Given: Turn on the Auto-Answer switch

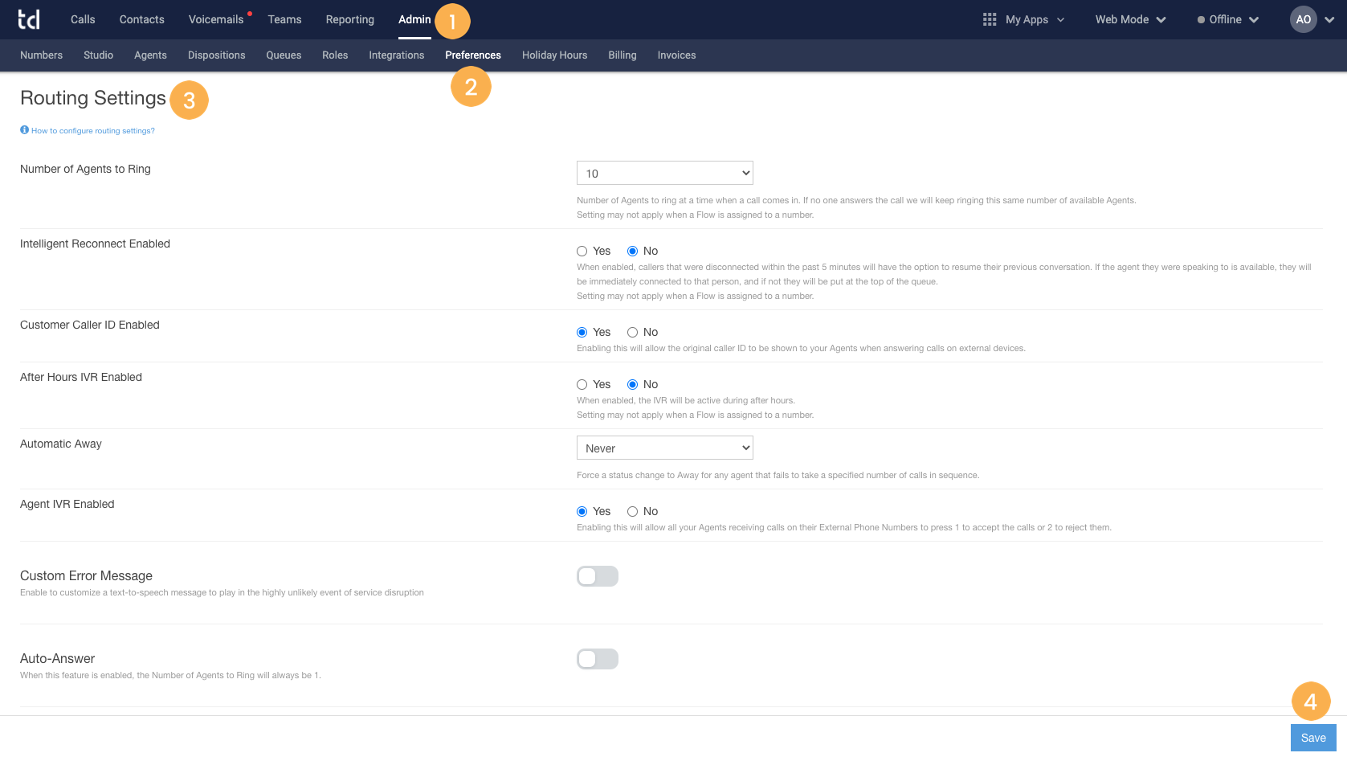Looking at the screenshot, I should tap(598, 659).
